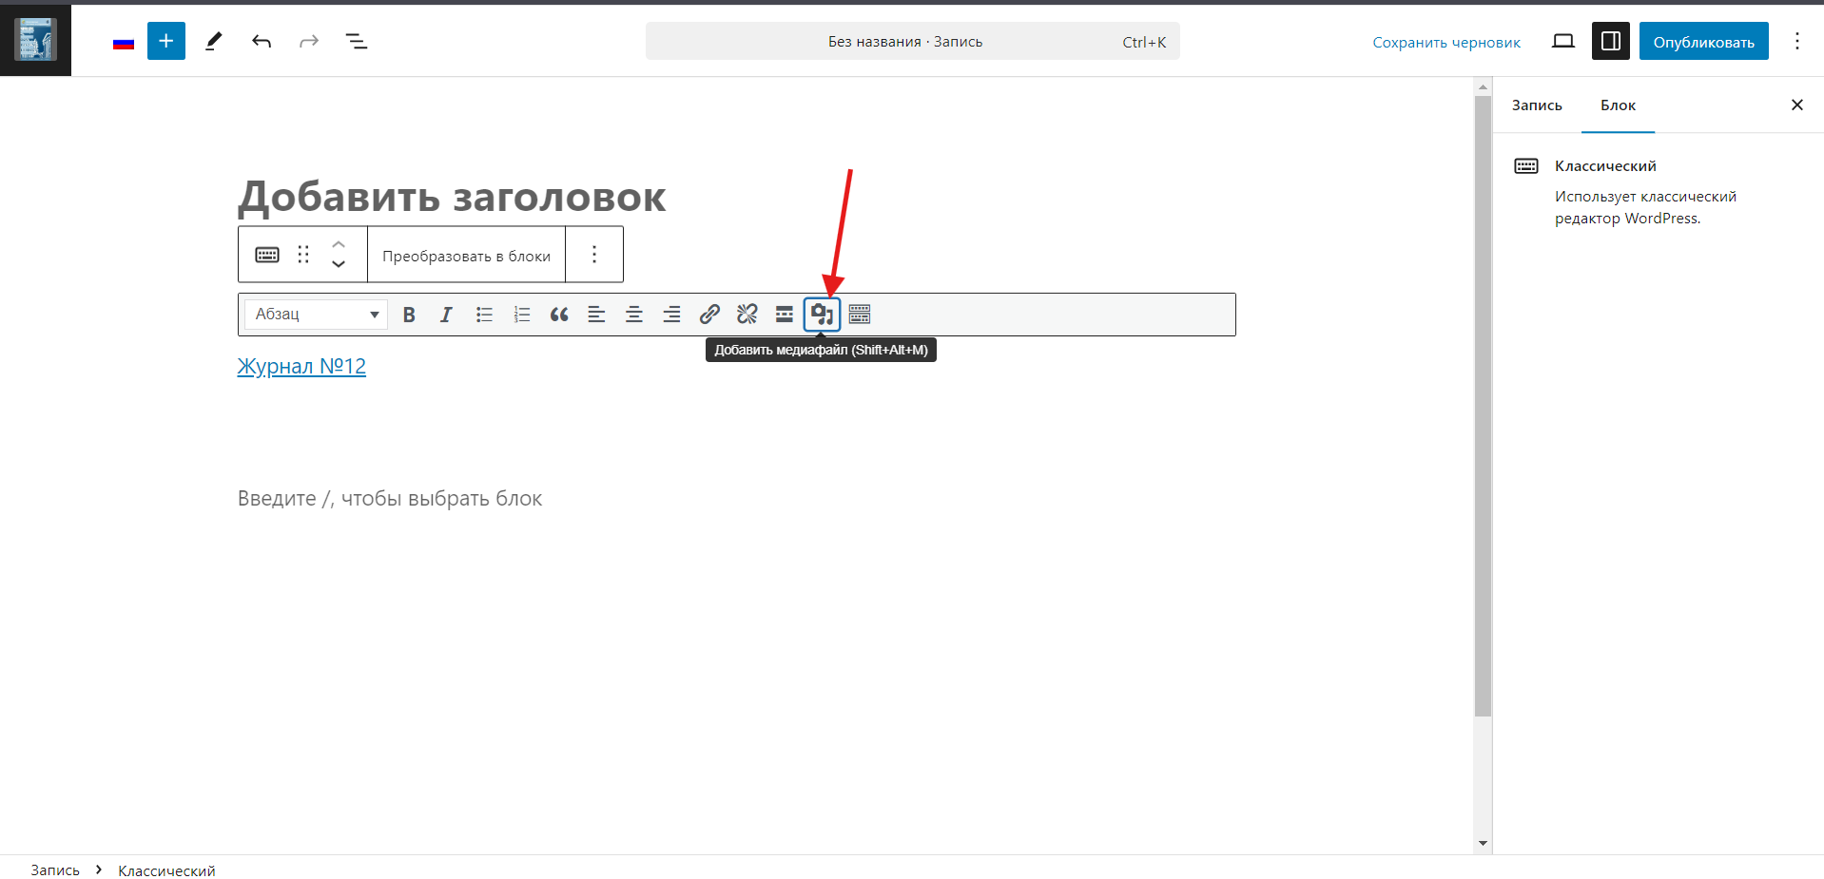This screenshot has width=1824, height=879.
Task: Apply blockquote formatting
Action: coord(559,315)
